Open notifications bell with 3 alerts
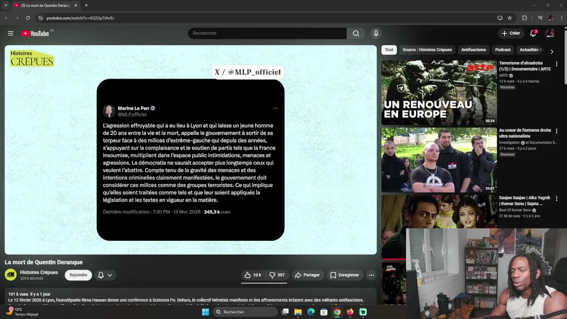This screenshot has height=319, width=567. (533, 33)
